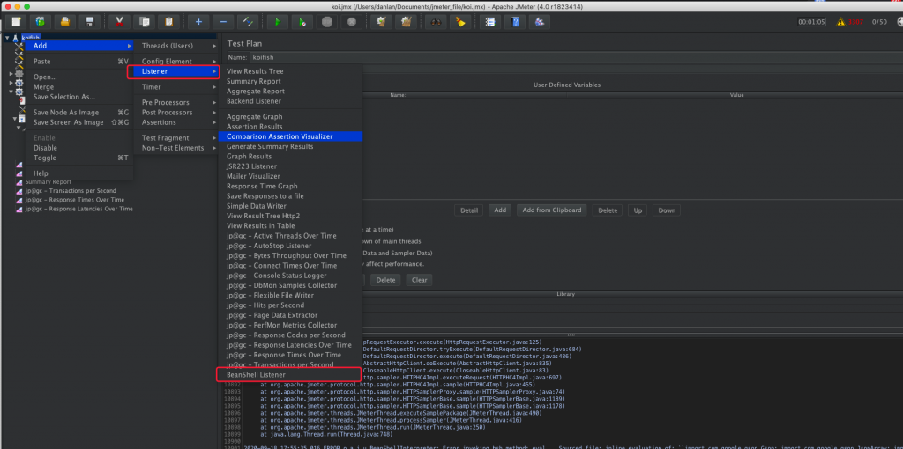The width and height of the screenshot is (903, 449).
Task: Click the broom Reset Search icon
Action: 459,21
